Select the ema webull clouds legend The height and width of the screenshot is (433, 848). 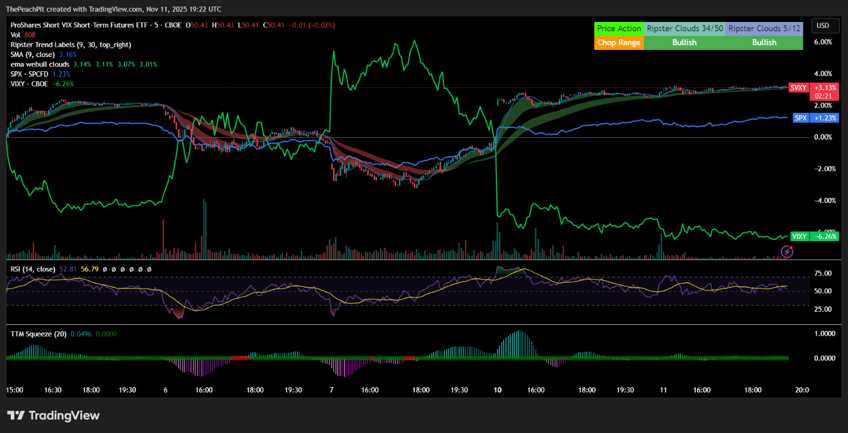click(40, 64)
